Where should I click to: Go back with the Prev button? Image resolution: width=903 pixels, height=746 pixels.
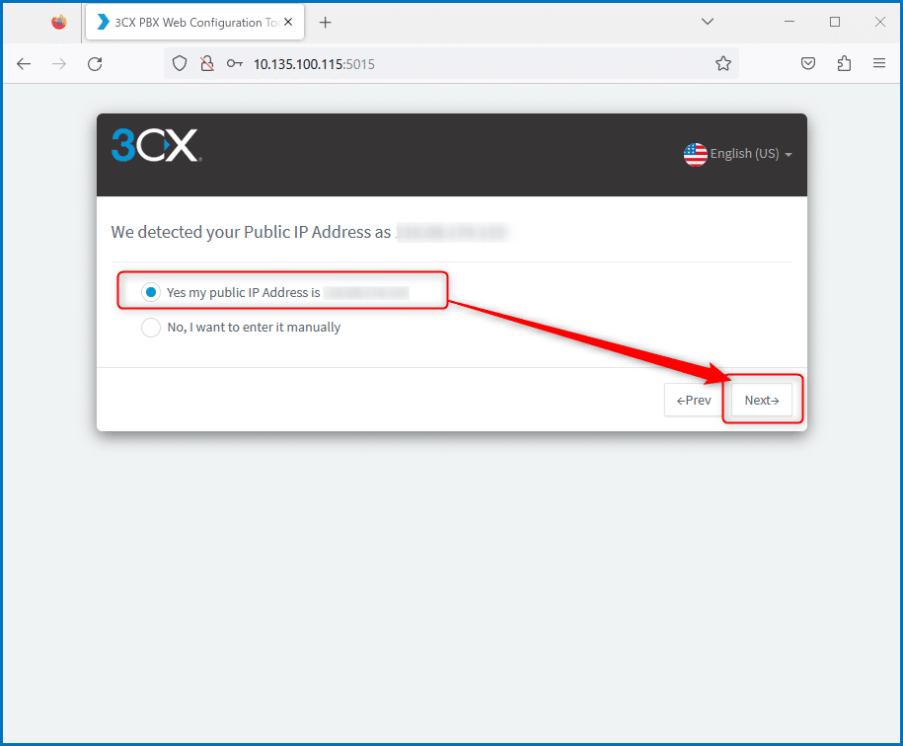click(x=694, y=400)
